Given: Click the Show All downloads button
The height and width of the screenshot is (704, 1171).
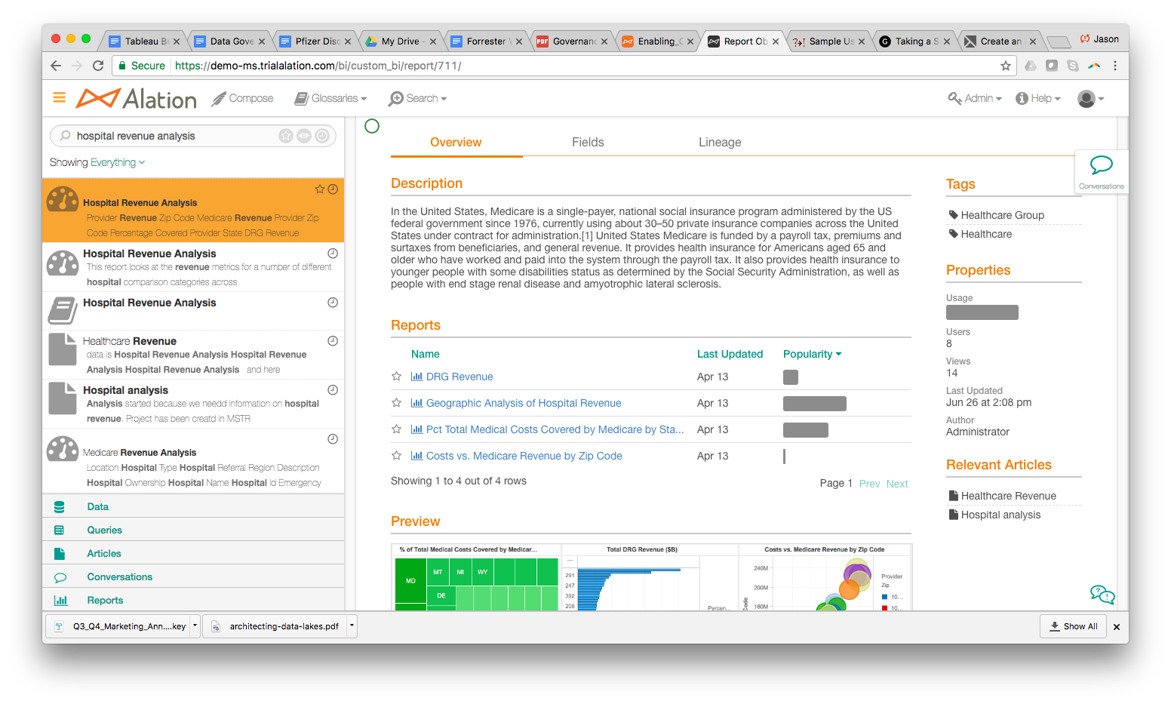Looking at the screenshot, I should click(1073, 626).
